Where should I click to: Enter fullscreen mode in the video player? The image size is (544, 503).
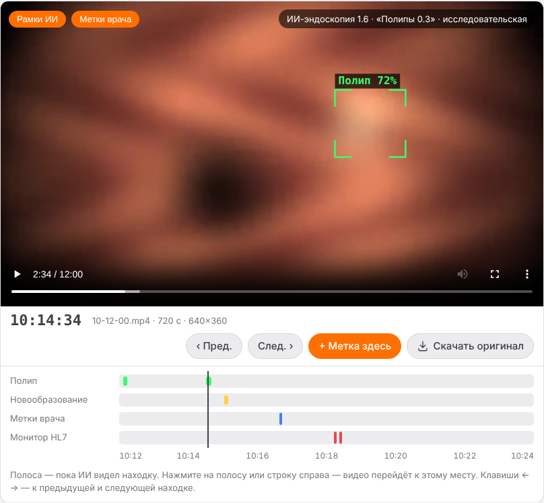click(x=495, y=275)
